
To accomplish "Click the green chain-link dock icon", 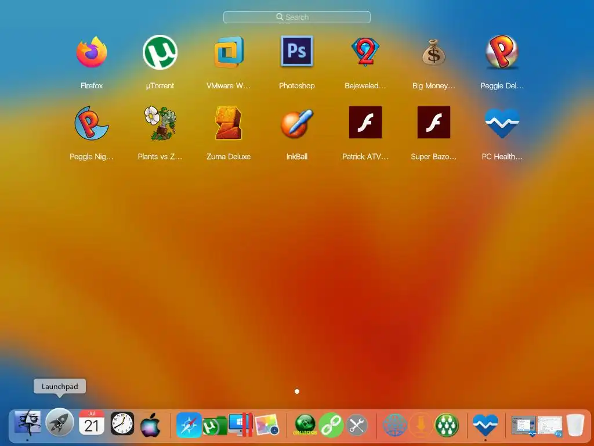I will click(331, 425).
